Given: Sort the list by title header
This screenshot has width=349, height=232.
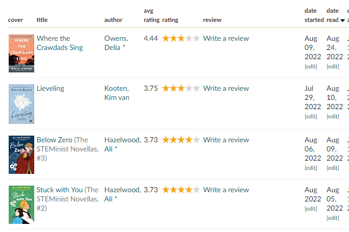Looking at the screenshot, I should 42,20.
